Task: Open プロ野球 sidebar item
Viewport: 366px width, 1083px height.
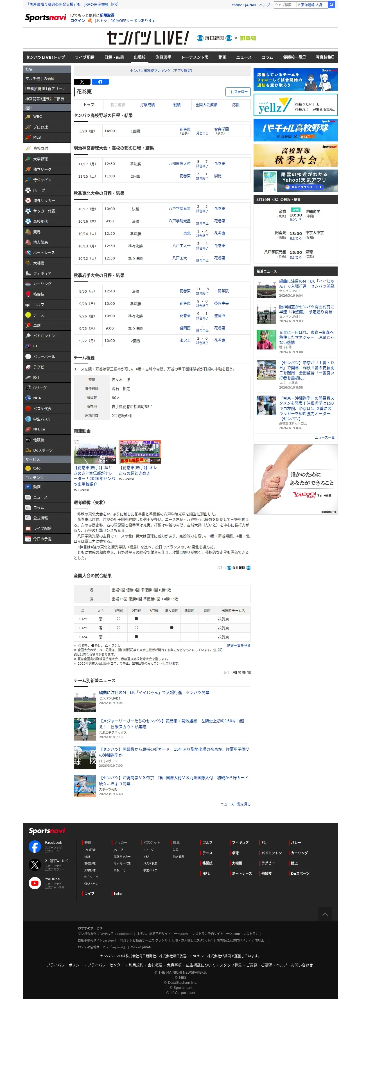Action: pos(47,127)
